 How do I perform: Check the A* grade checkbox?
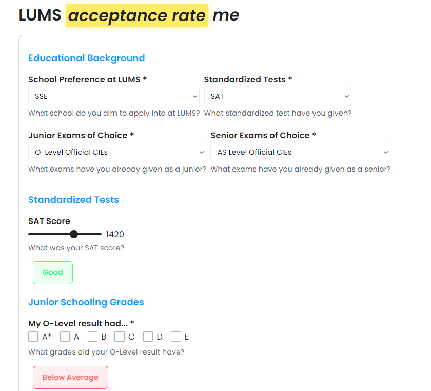pyautogui.click(x=33, y=337)
